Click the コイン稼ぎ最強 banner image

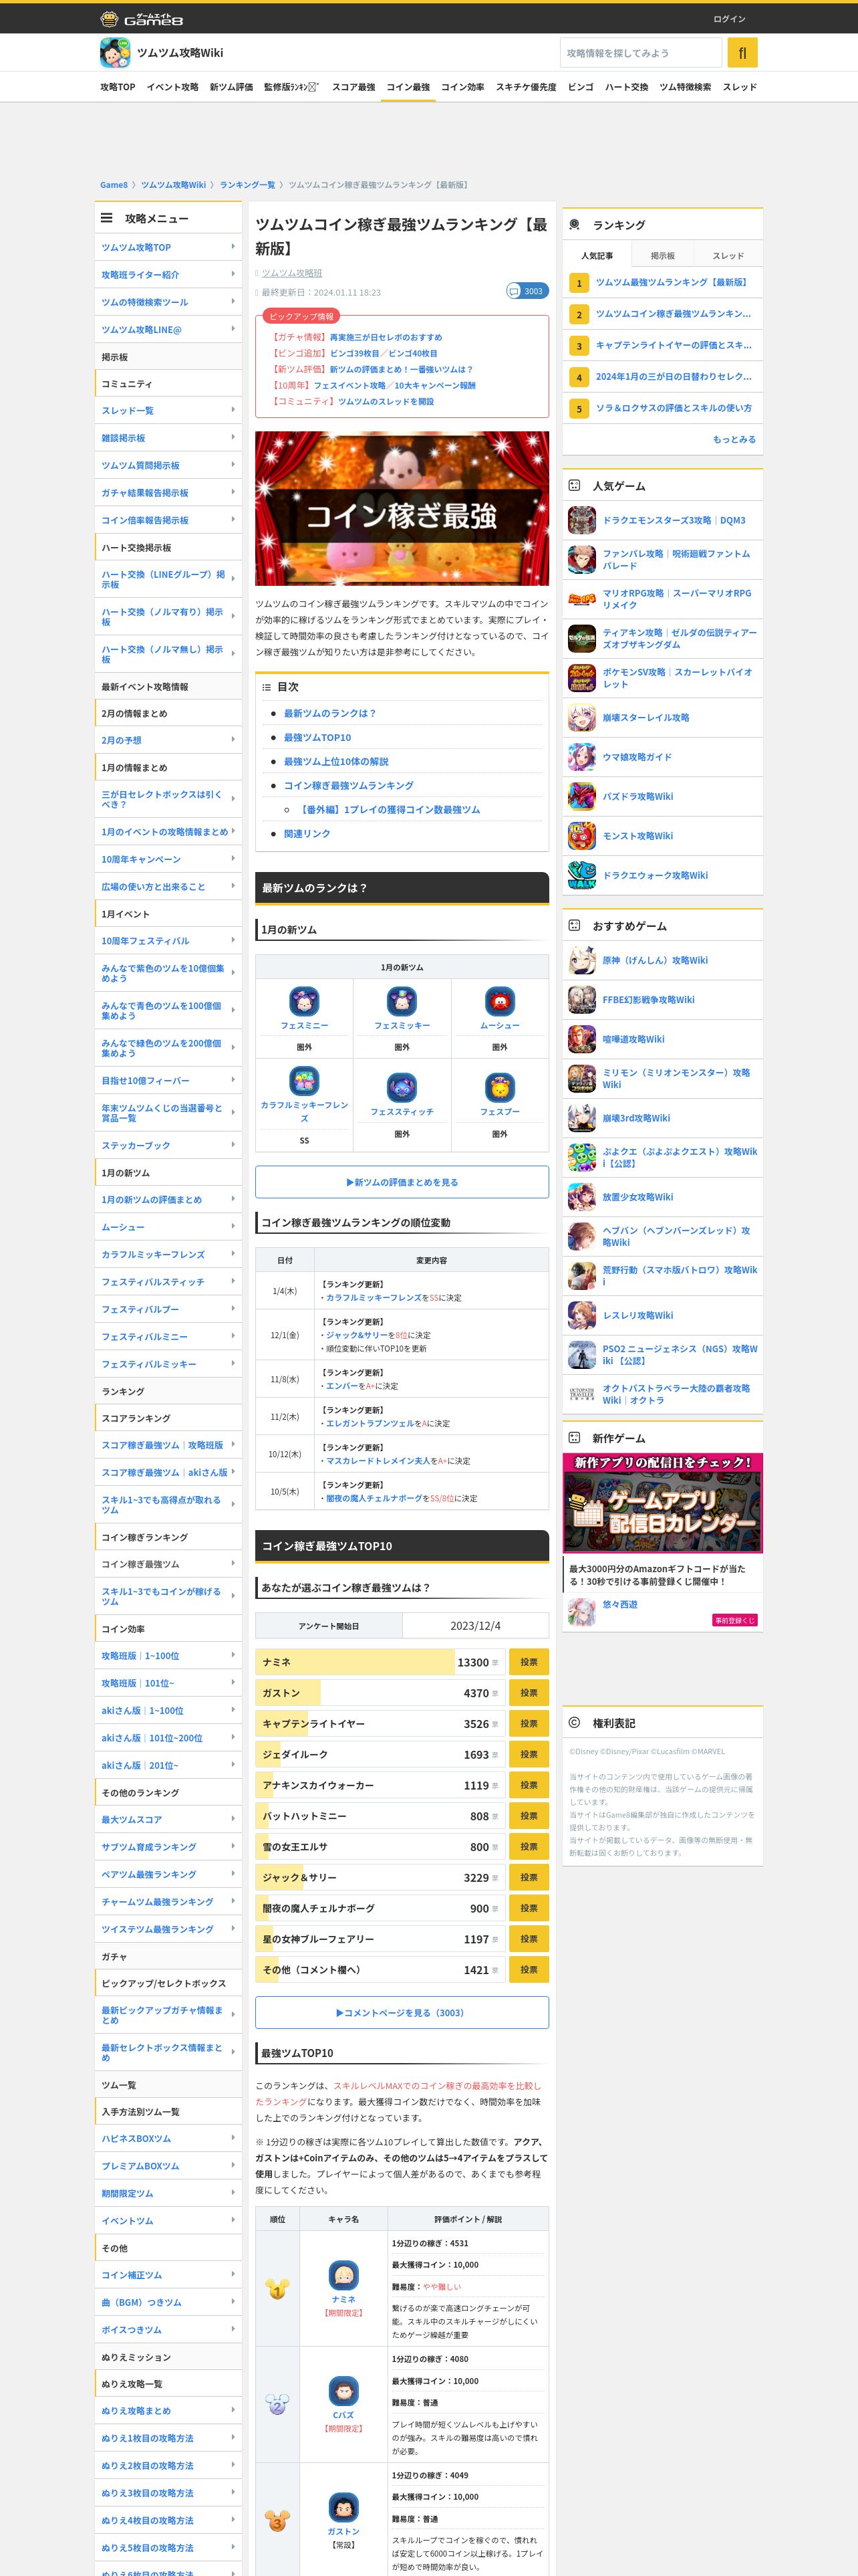click(x=402, y=508)
